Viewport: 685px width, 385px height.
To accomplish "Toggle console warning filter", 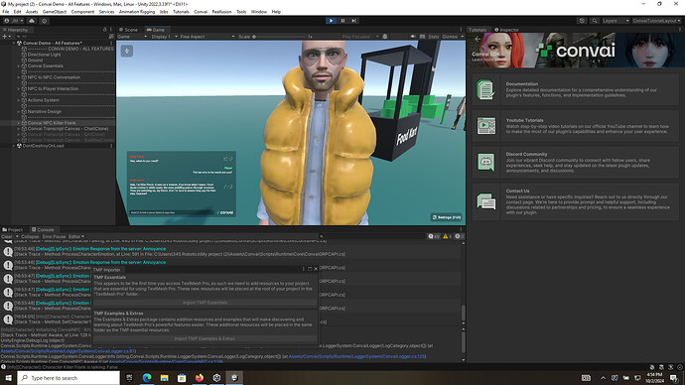I will [x=447, y=236].
